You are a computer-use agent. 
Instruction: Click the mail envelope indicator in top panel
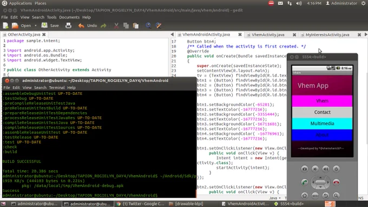pos(280,3)
